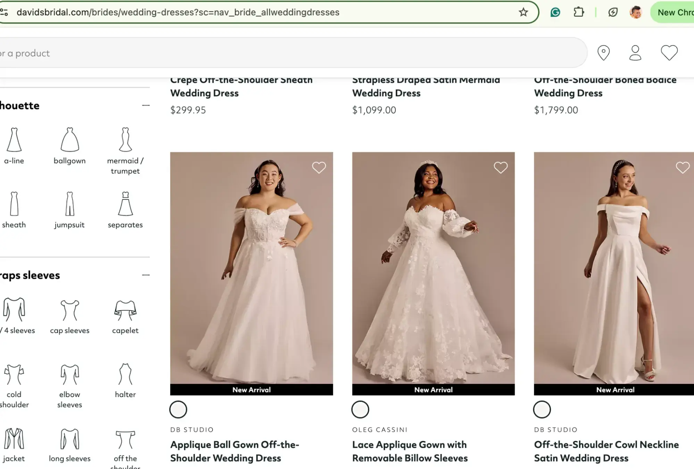Open the Cowl Neckline Satin dress photo
Image resolution: width=694 pixels, height=469 pixels.
tap(614, 268)
